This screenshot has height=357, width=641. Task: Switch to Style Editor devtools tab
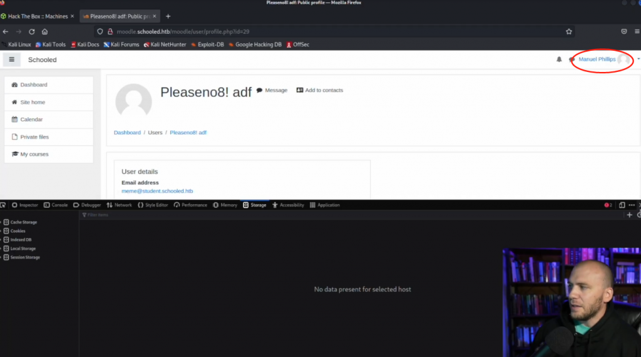point(153,205)
